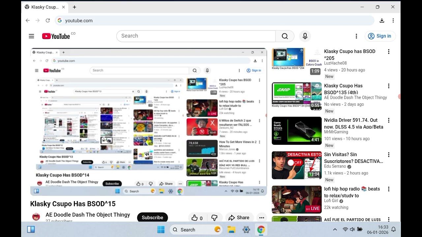Open the AE Doodle Dash channel name below video
Viewport: 422px width, 237px height.
[x=88, y=215]
